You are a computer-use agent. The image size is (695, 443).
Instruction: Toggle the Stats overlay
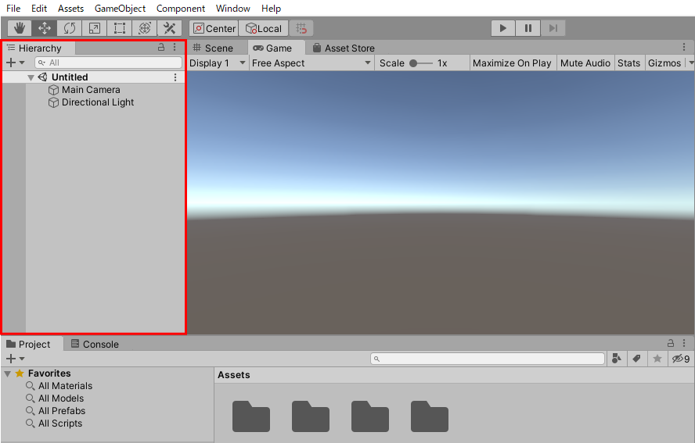pos(628,63)
